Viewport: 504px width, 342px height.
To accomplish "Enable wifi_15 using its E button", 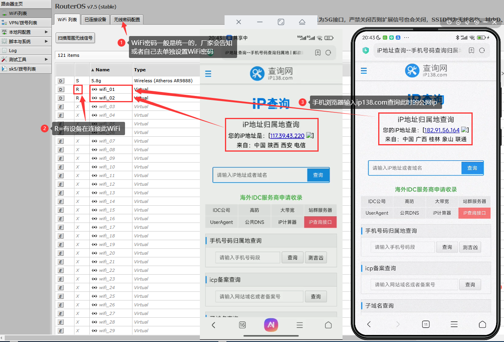I will click(x=61, y=210).
